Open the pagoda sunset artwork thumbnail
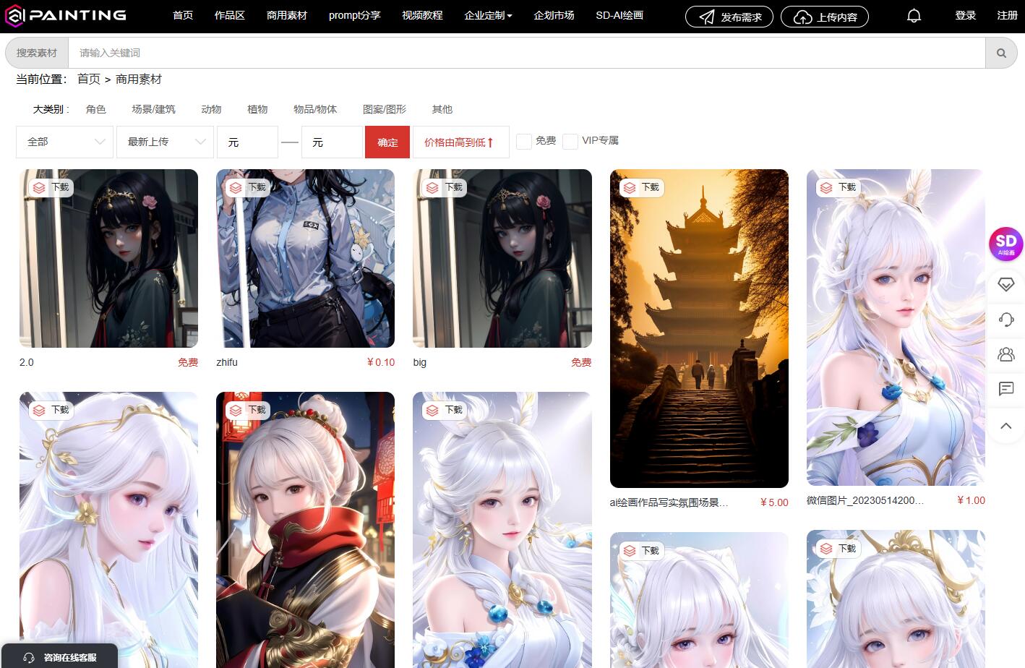The width and height of the screenshot is (1025, 668). (x=698, y=327)
